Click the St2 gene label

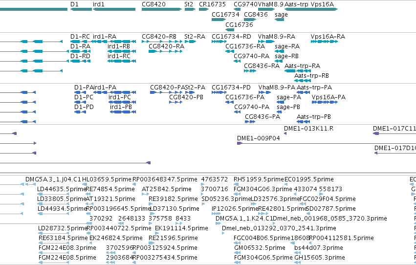pyautogui.click(x=189, y=4)
